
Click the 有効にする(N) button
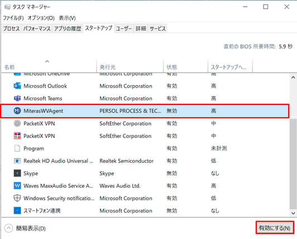coord(275,228)
